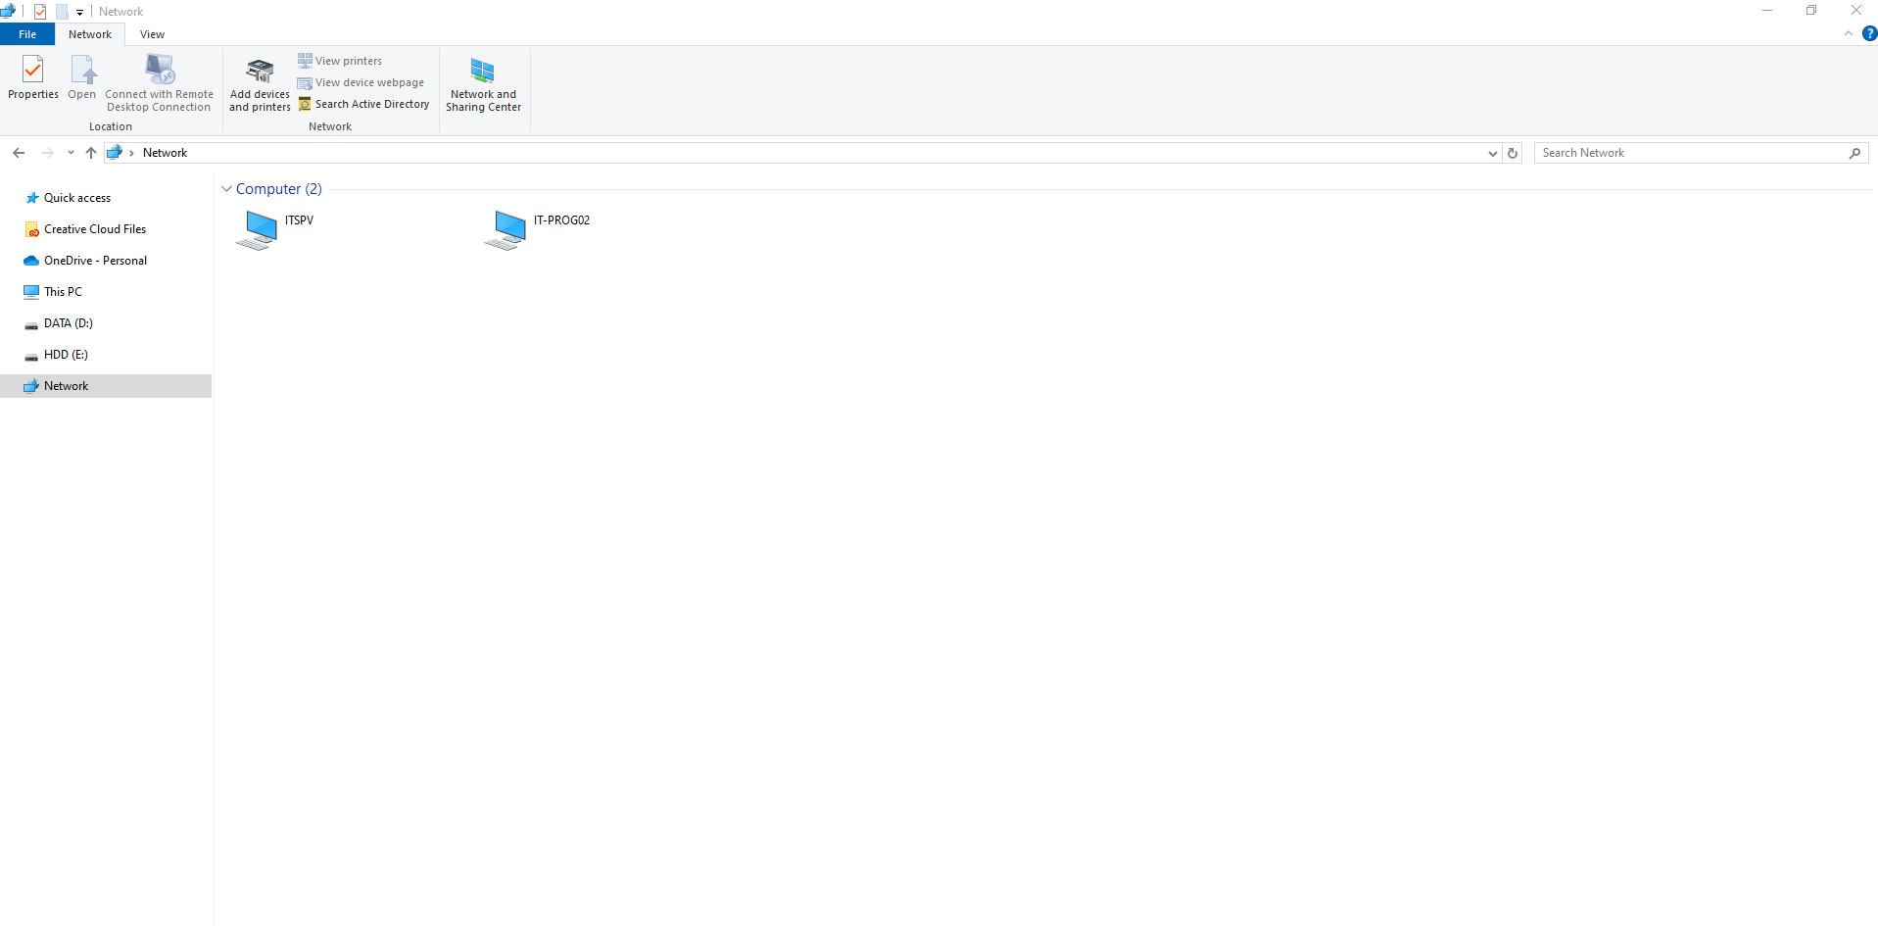Image resolution: width=1878 pixels, height=926 pixels.
Task: Go forward in navigation history
Action: pos(47,153)
